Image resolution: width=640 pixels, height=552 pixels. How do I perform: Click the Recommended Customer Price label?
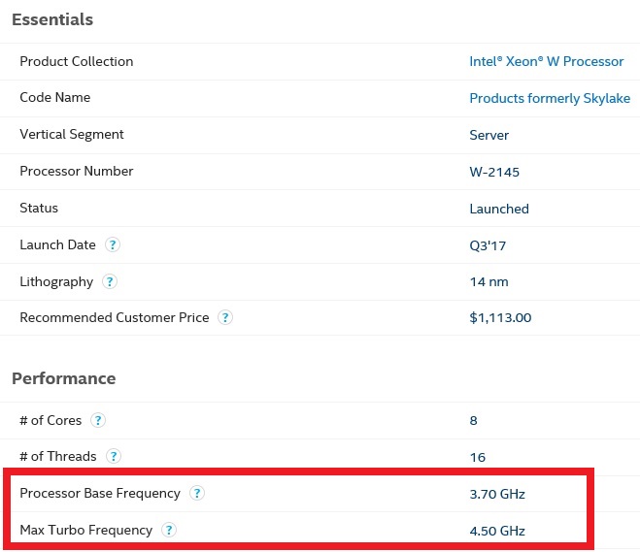(115, 317)
